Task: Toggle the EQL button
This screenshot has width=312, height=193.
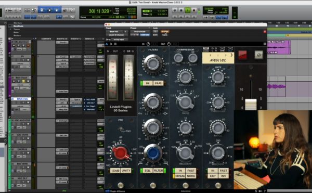Action: click(148, 171)
